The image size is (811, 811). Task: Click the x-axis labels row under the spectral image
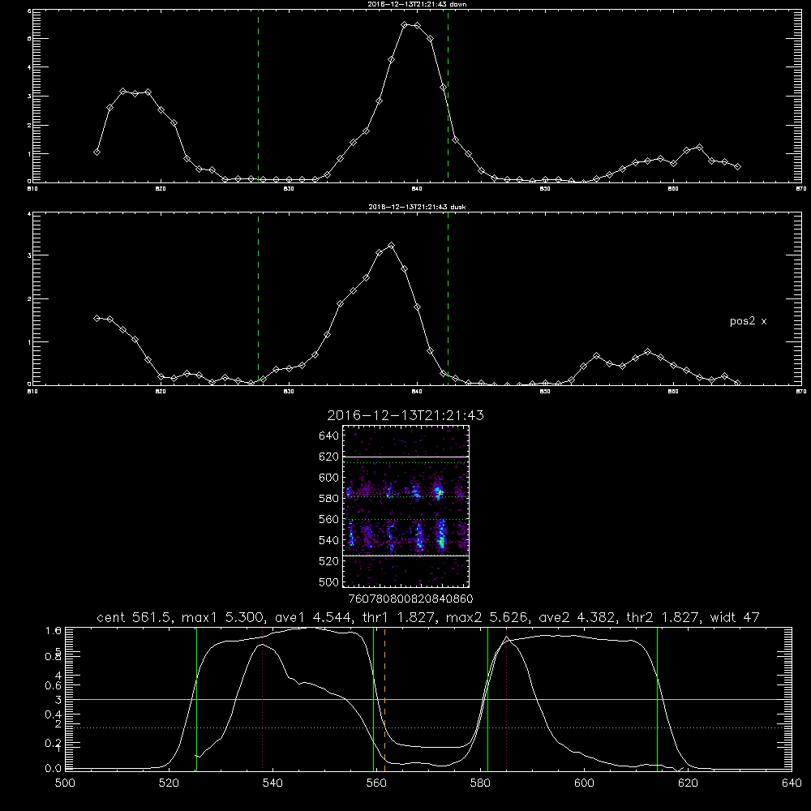[x=410, y=599]
